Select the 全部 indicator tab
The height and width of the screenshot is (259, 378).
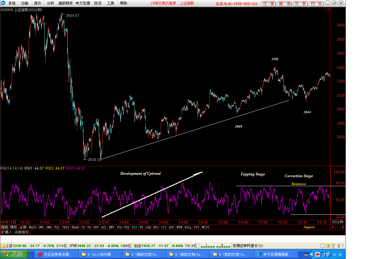point(23,227)
